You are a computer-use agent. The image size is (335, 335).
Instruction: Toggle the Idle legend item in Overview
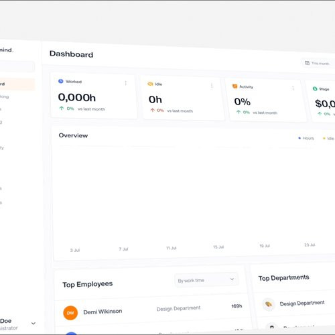click(x=328, y=139)
